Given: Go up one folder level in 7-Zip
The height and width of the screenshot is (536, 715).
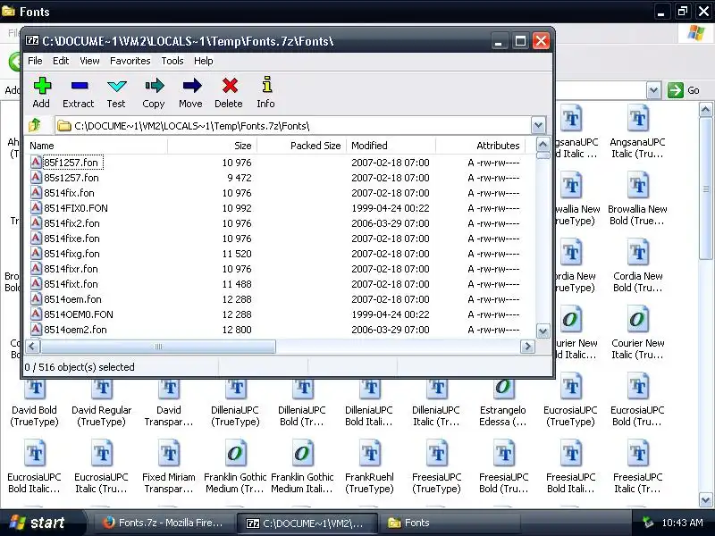Looking at the screenshot, I should (35, 125).
